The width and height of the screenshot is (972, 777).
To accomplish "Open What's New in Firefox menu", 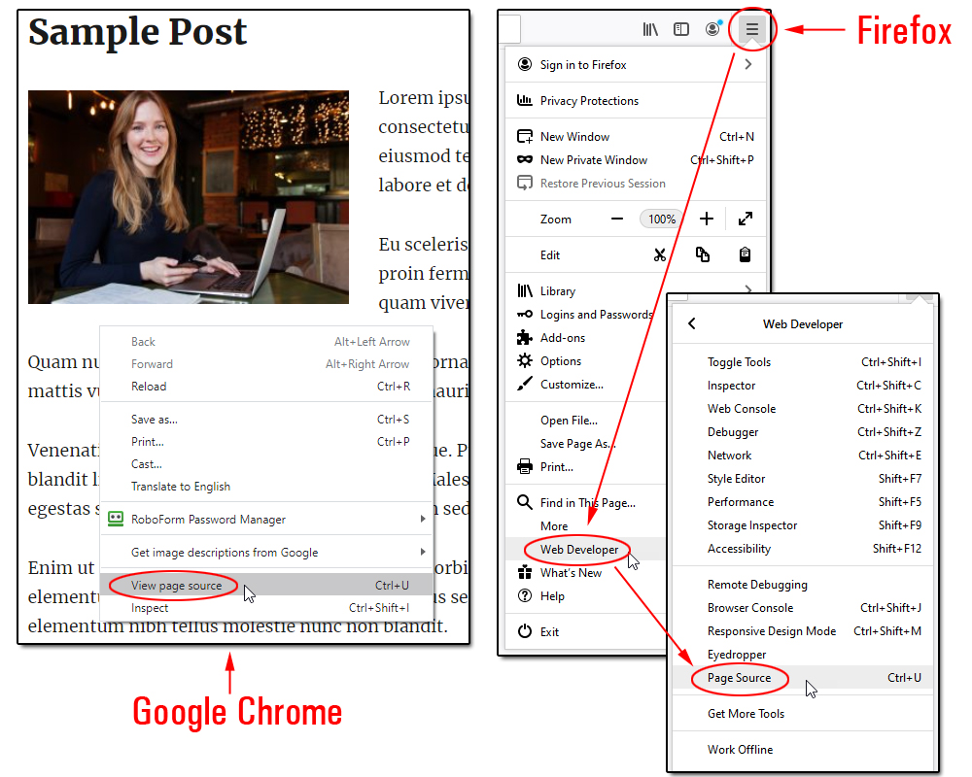I will 586,573.
